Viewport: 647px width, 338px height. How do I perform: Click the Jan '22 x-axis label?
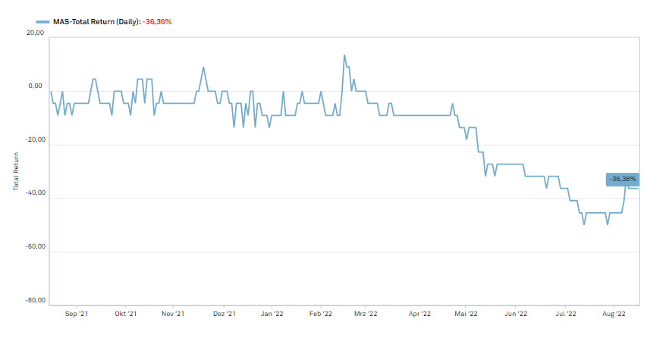click(272, 314)
